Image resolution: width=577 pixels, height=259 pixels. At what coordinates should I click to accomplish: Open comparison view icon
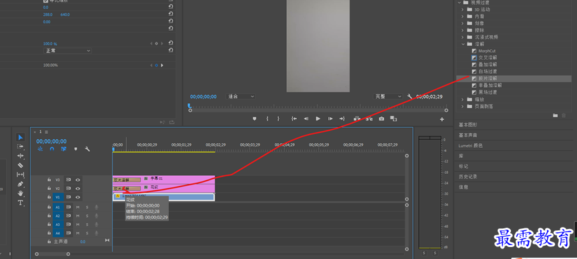point(394,119)
